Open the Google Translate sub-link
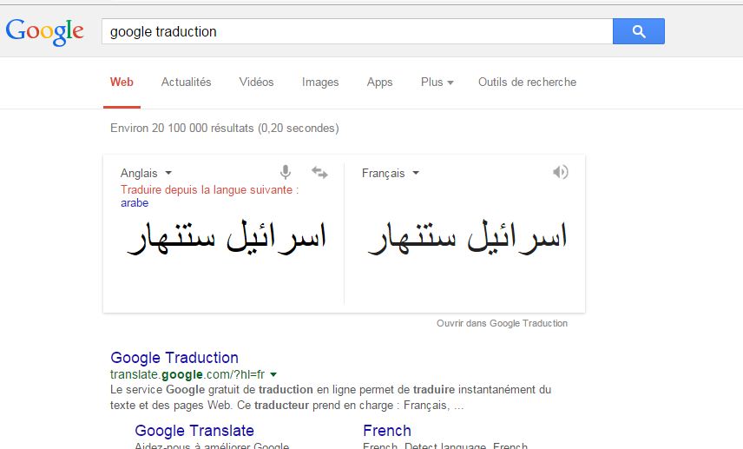 [194, 431]
